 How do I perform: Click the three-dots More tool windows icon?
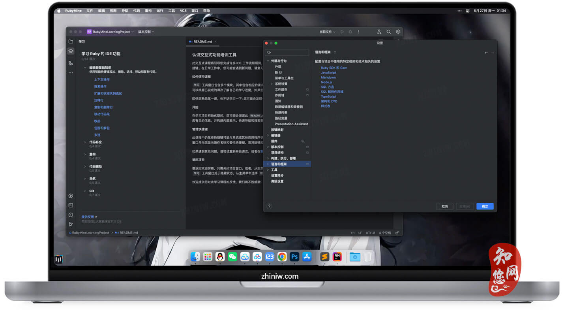pos(71,73)
